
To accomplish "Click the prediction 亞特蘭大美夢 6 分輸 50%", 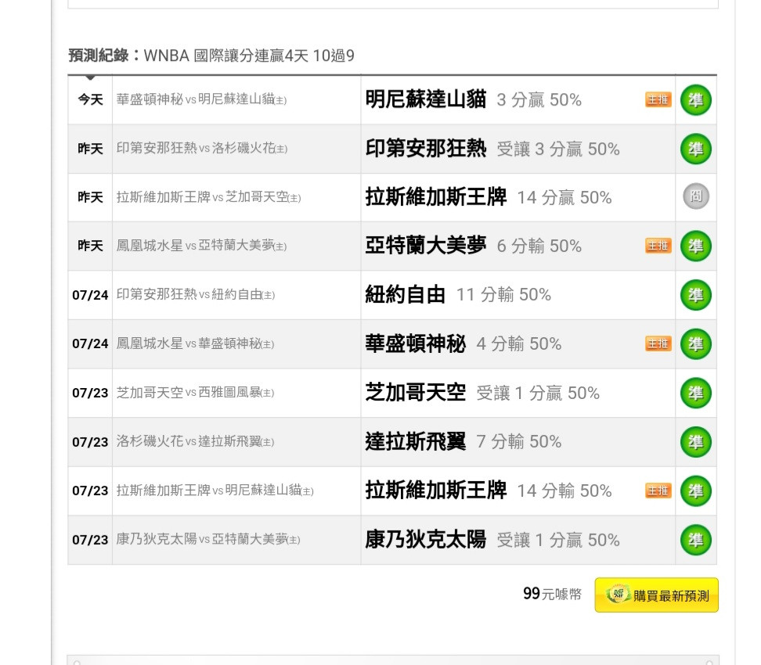I will [474, 246].
